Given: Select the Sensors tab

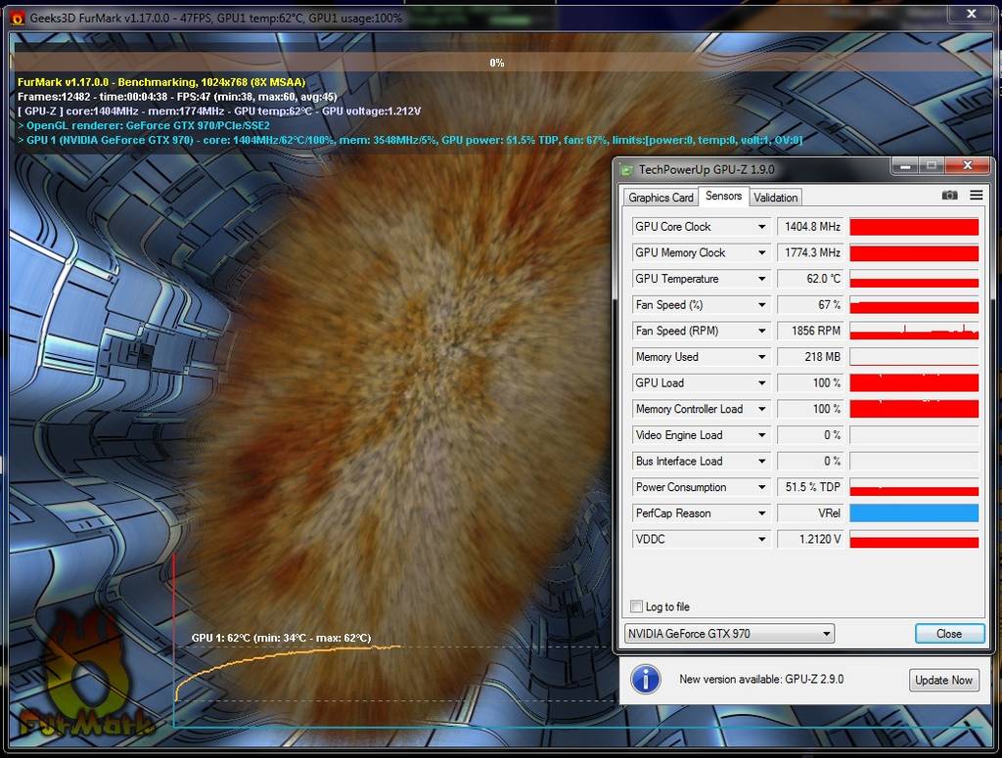Looking at the screenshot, I should tap(723, 196).
